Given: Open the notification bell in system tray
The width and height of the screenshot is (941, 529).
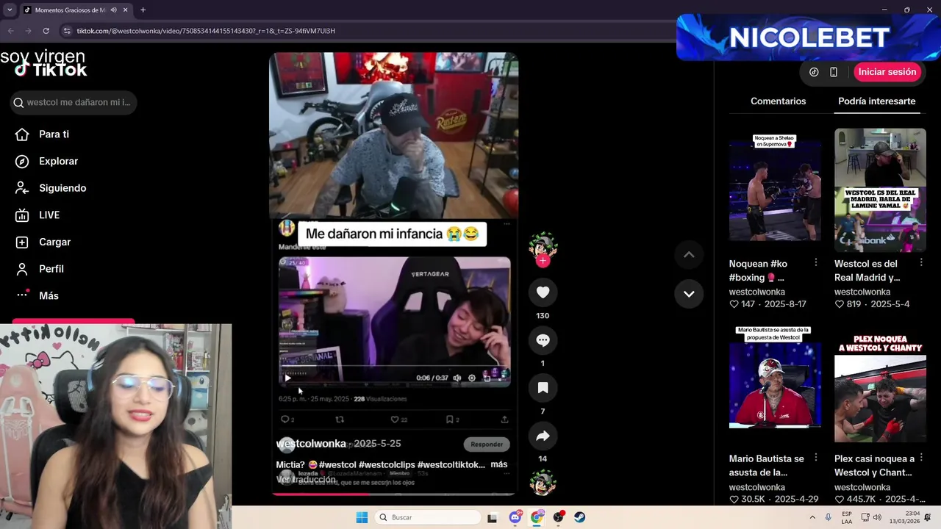Looking at the screenshot, I should [x=928, y=517].
